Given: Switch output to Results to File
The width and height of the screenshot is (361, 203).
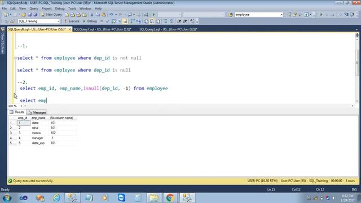Looking at the screenshot, I should click(x=158, y=21).
